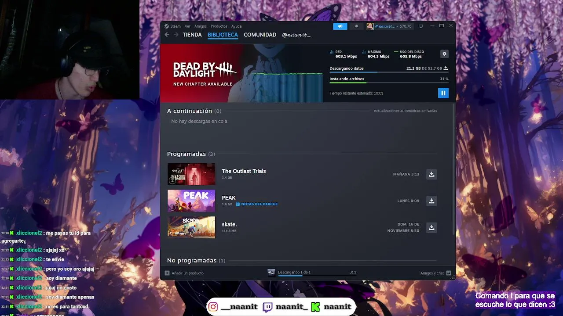Switch to the TIENDA tab
The image size is (563, 316).
192,35
